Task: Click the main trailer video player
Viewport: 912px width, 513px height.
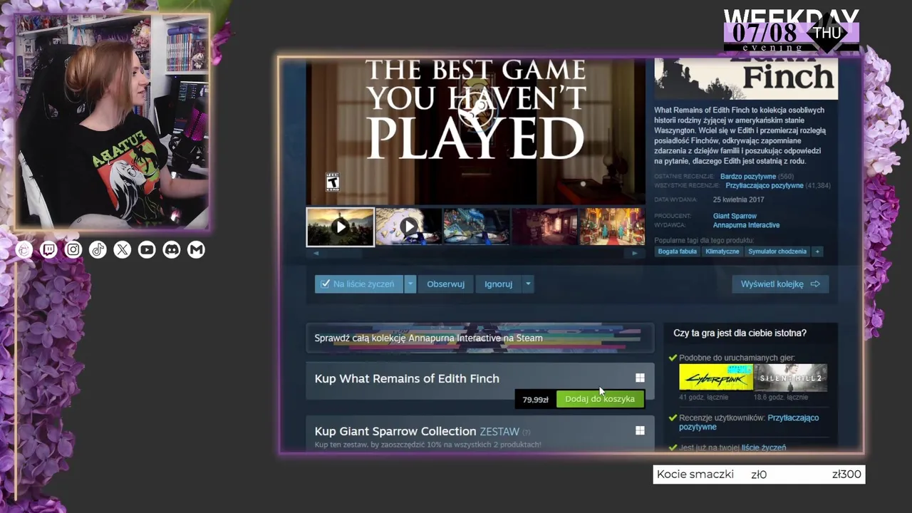Action: point(475,132)
